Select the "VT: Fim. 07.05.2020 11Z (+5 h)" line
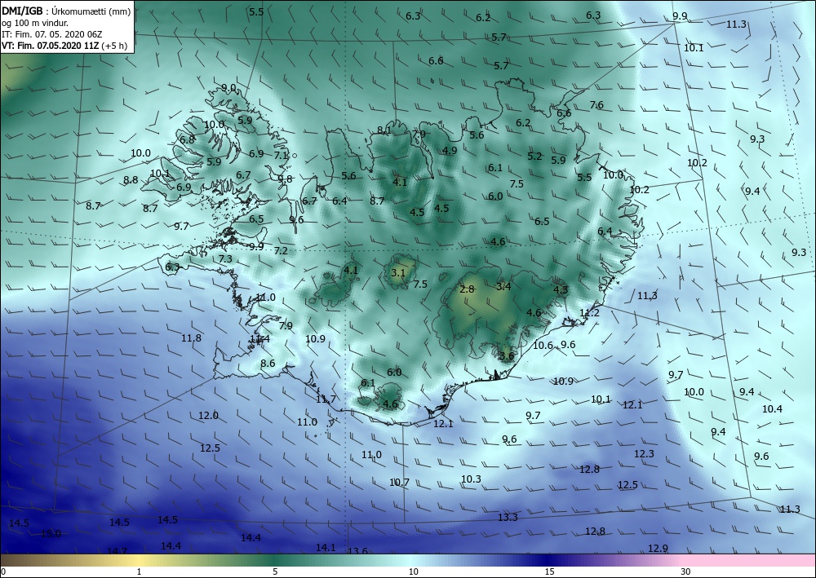 pos(64,45)
